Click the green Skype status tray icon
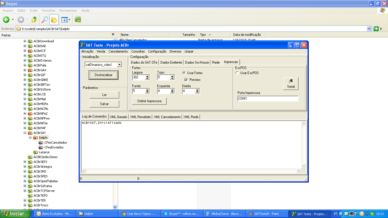The image size is (388, 218). pyautogui.click(x=372, y=214)
